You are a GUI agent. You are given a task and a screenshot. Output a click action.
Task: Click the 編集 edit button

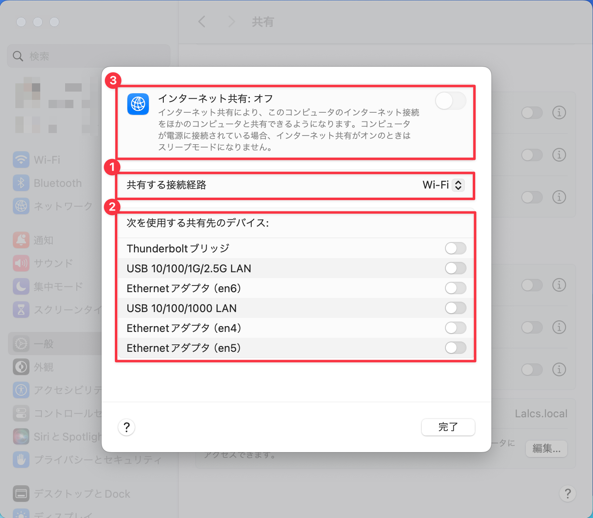click(546, 448)
